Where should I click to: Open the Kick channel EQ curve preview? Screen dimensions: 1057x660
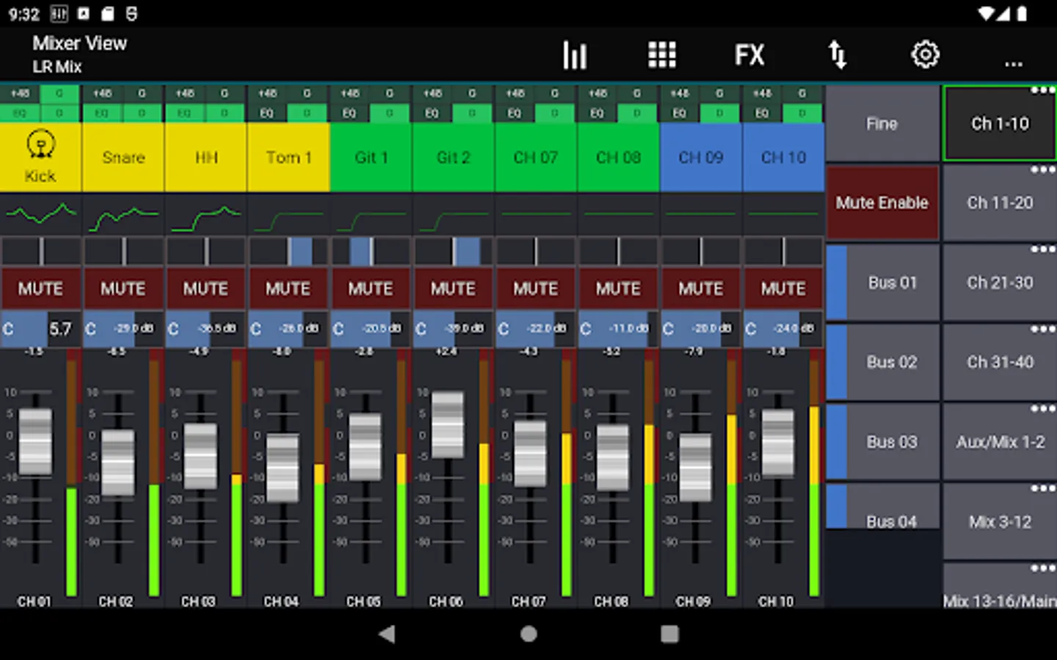41,214
